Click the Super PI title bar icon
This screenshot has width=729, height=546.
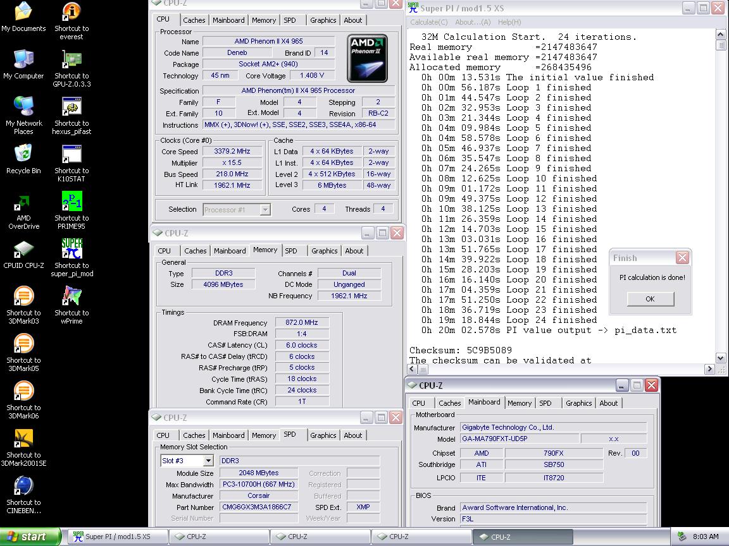413,8
